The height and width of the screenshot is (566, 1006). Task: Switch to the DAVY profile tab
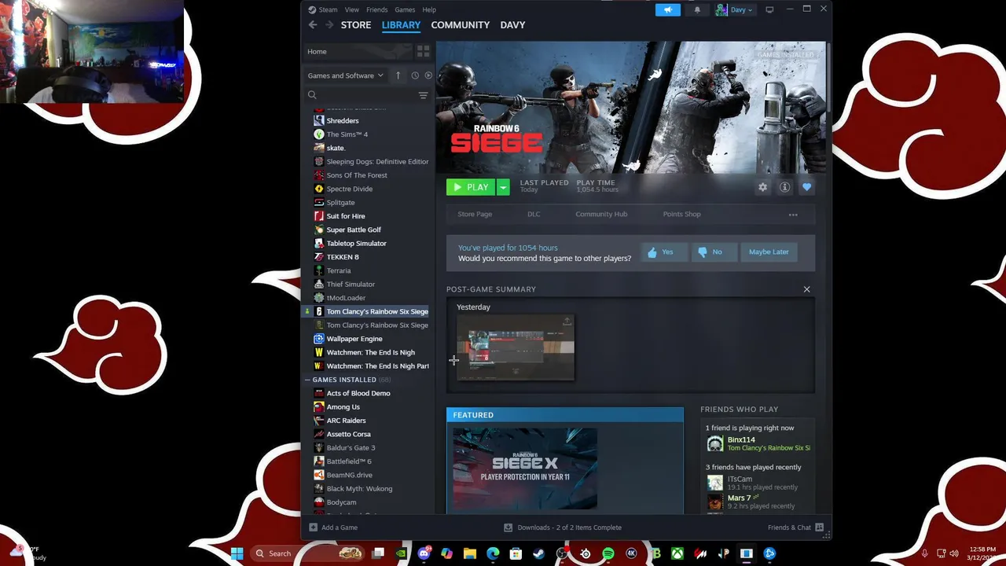(512, 24)
